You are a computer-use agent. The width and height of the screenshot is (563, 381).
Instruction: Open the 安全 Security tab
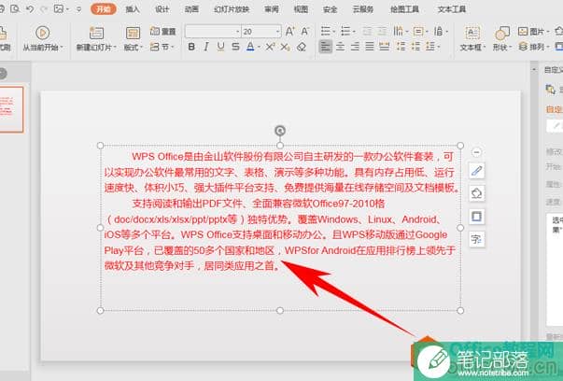[330, 9]
